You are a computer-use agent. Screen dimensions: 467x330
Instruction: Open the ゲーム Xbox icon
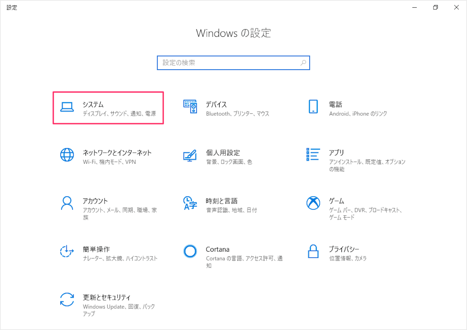click(x=313, y=203)
